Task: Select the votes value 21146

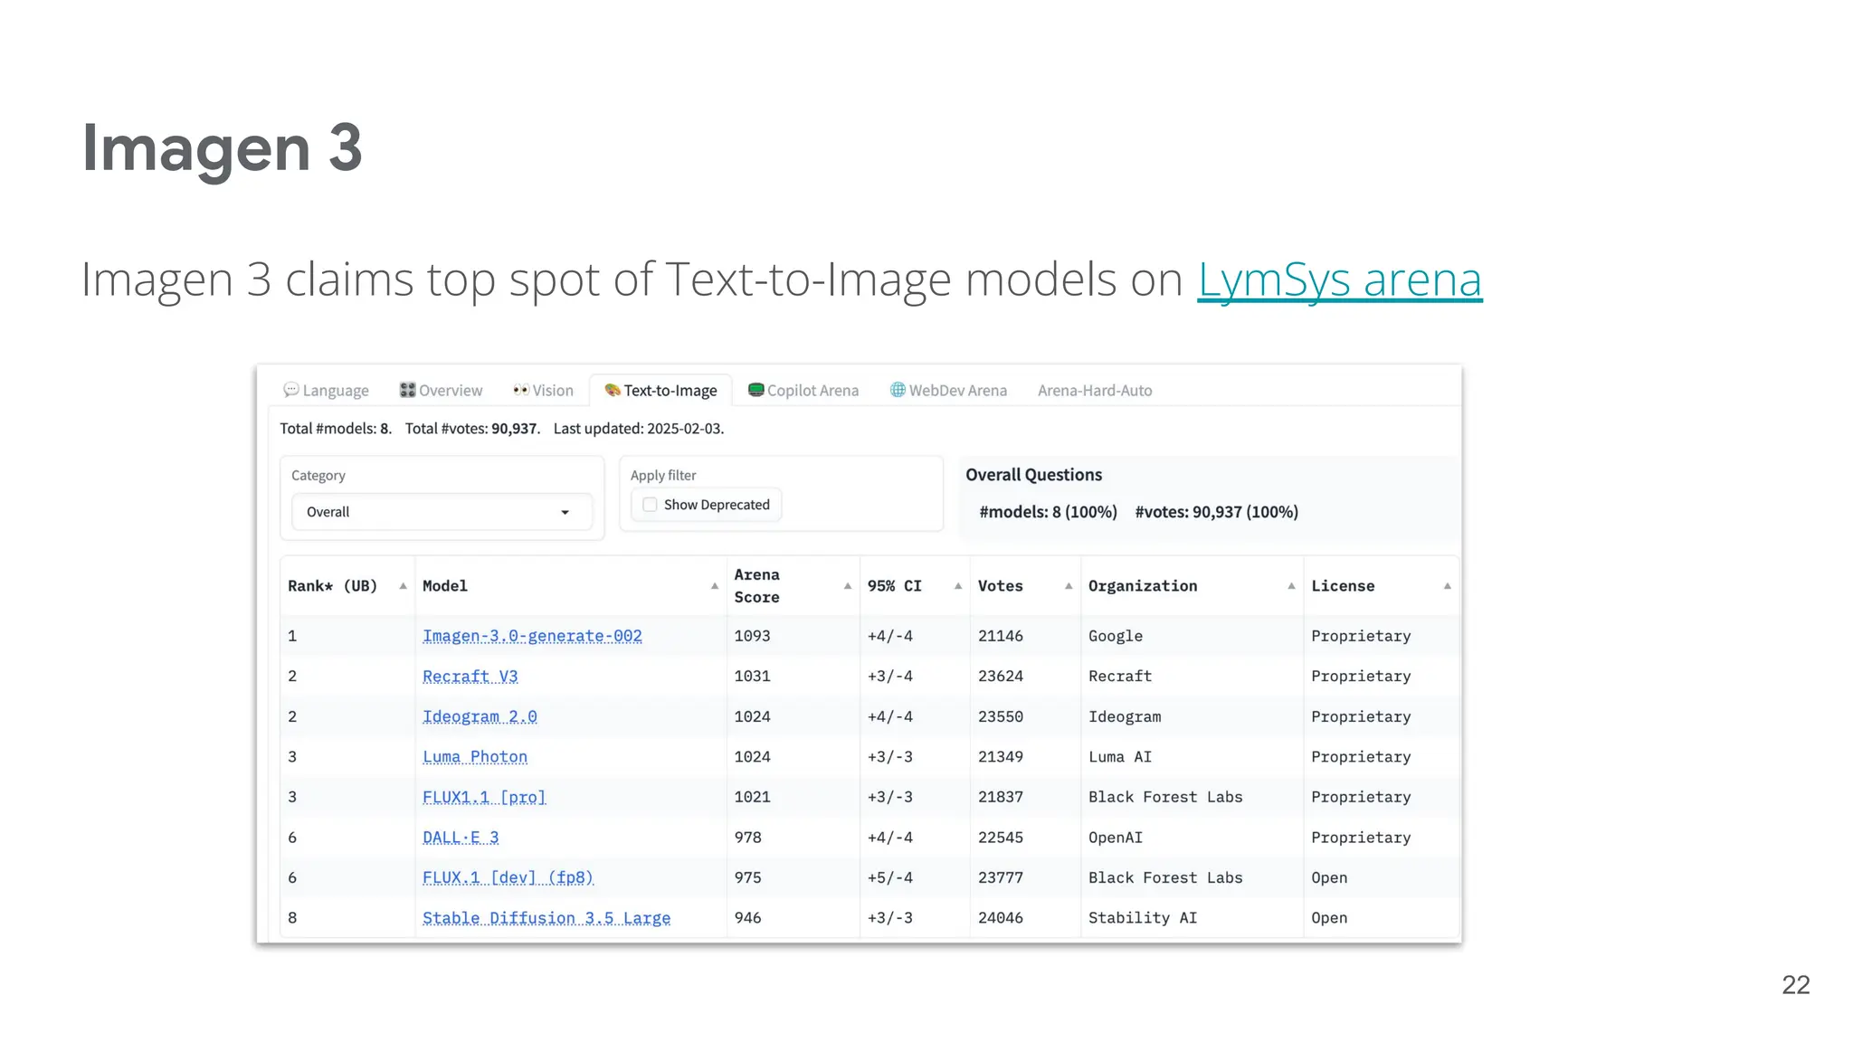Action: tap(1001, 636)
